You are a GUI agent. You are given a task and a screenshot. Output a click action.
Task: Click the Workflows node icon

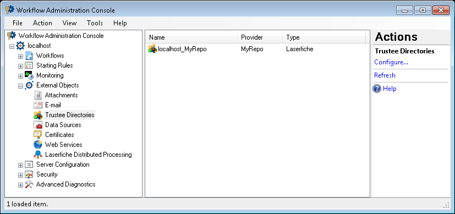(x=29, y=56)
